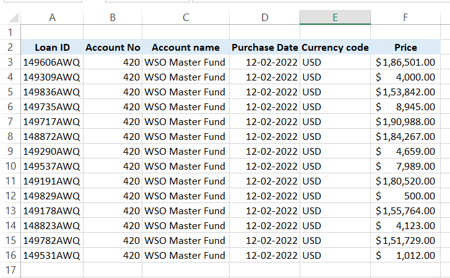
Task: Select the Price header cell
Action: tap(405, 47)
